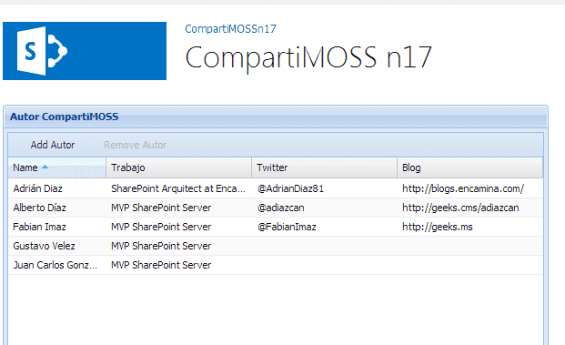
Task: Sort by the Twitter column header
Action: pos(325,167)
